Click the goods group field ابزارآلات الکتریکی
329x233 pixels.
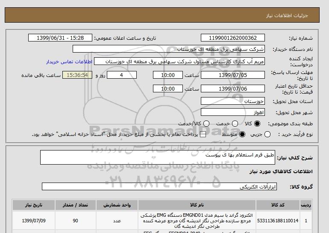click(x=159, y=186)
